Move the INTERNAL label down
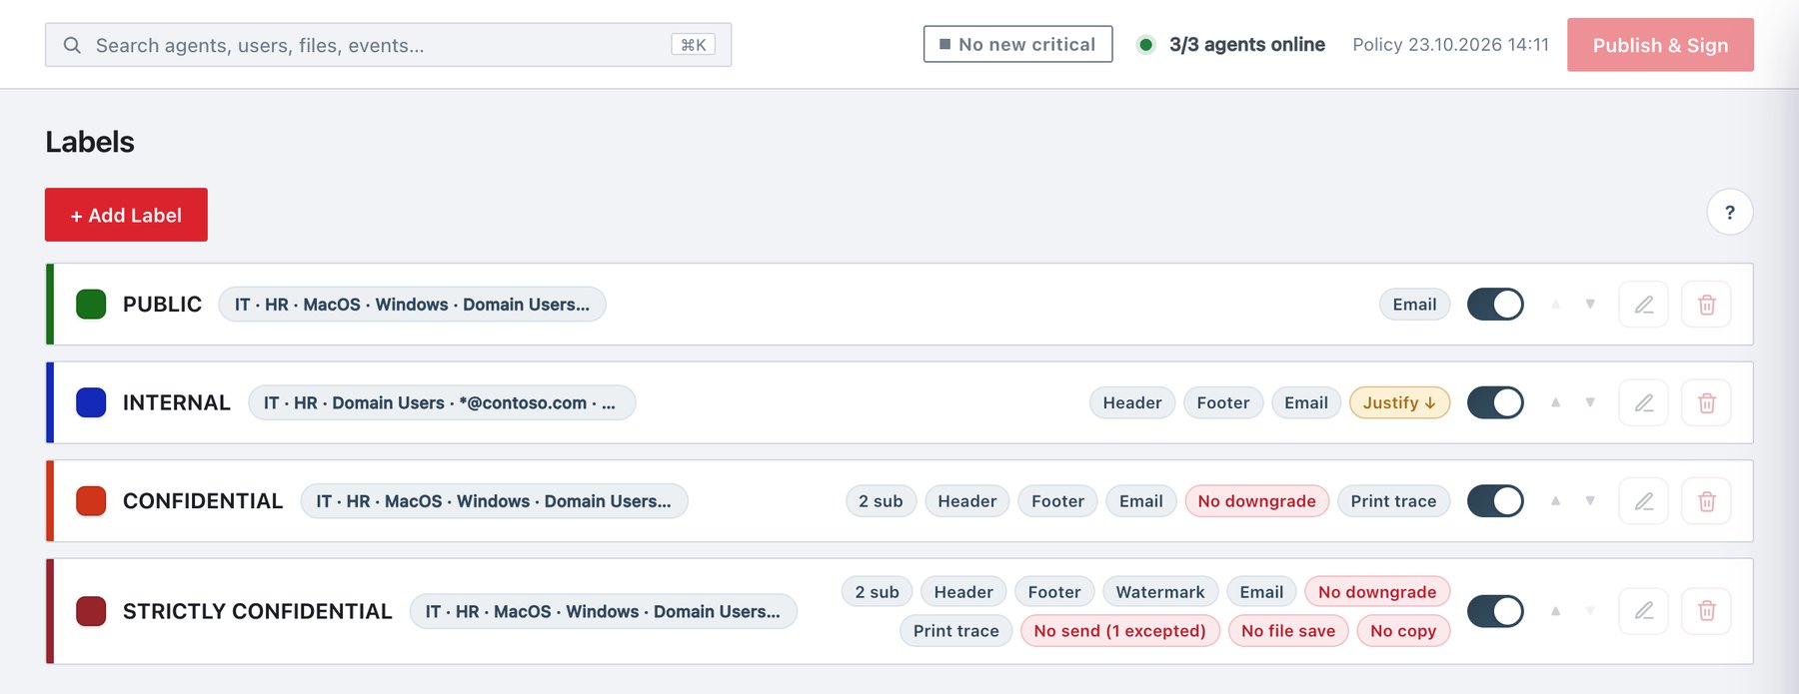Screen dimensions: 1799x694 (x=1590, y=402)
